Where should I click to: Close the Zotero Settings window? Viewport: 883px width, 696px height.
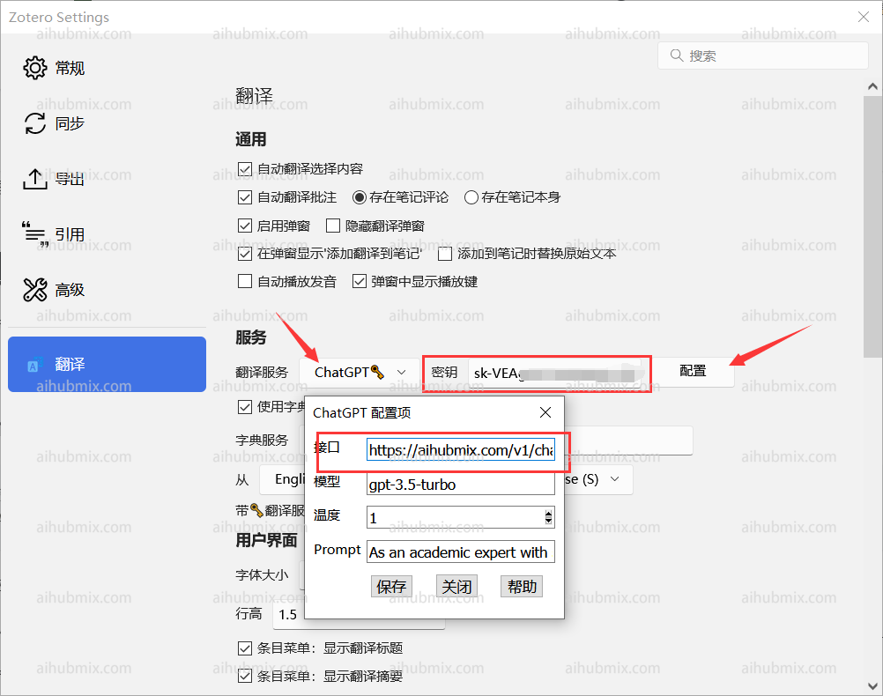pos(864,17)
